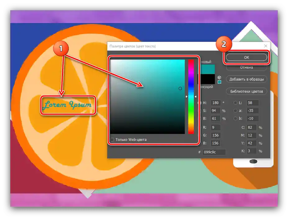Enable the Только Web-цвета checkbox

pos(112,140)
